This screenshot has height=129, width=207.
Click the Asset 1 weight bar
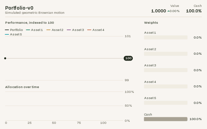click(x=166, y=37)
